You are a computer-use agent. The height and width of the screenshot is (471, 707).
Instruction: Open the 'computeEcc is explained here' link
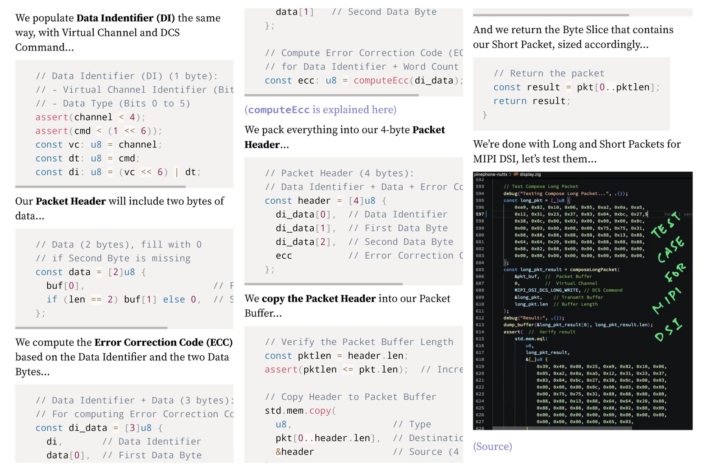click(x=320, y=110)
